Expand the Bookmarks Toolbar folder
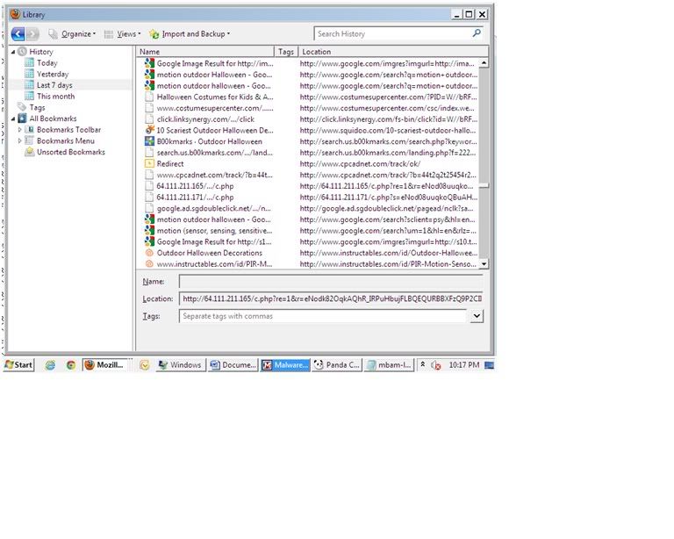Viewport: 674px width, 539px height. coord(20,130)
